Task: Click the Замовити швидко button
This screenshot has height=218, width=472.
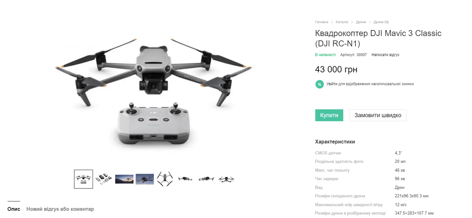Action: click(378, 115)
